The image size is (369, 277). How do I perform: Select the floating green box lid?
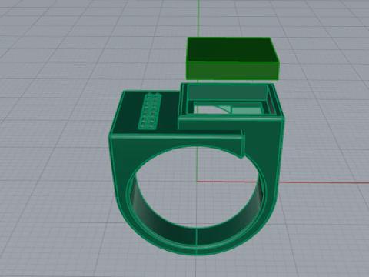click(233, 58)
